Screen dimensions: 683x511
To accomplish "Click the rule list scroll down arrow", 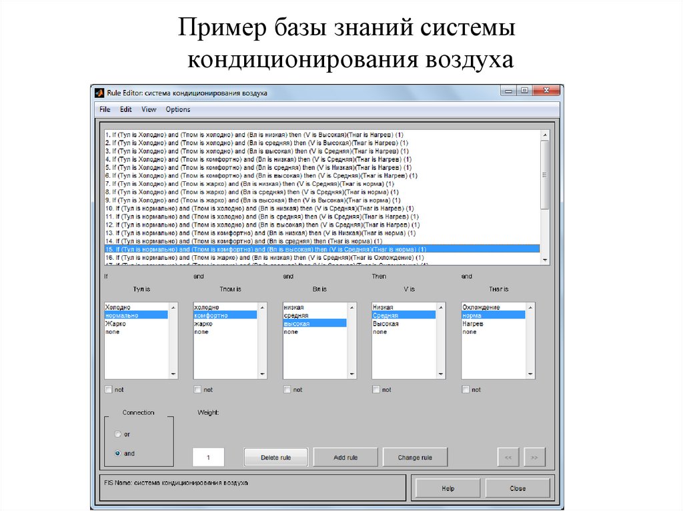I will click(544, 260).
